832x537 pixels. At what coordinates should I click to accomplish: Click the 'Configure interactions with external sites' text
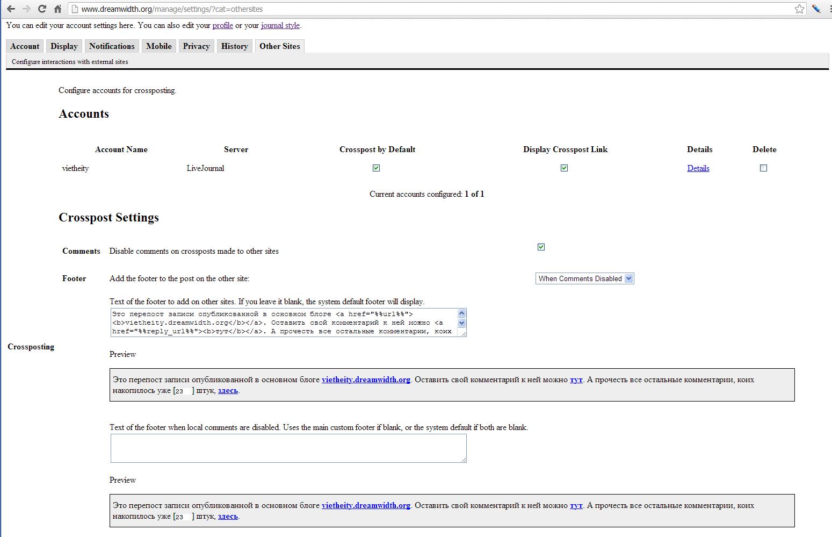(70, 62)
